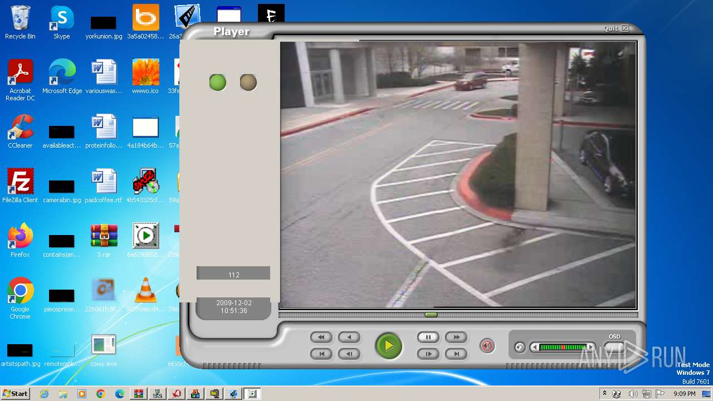Select the variouswas... Word document
Image resolution: width=713 pixels, height=401 pixels.
[104, 77]
